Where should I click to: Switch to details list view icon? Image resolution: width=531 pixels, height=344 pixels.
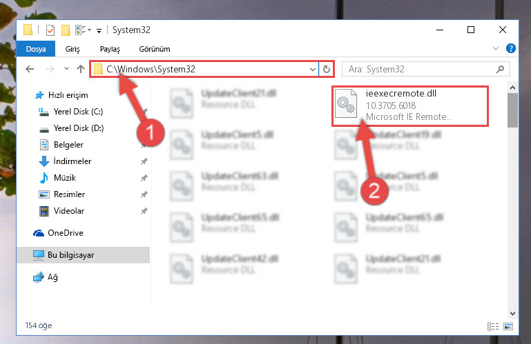[x=493, y=326]
